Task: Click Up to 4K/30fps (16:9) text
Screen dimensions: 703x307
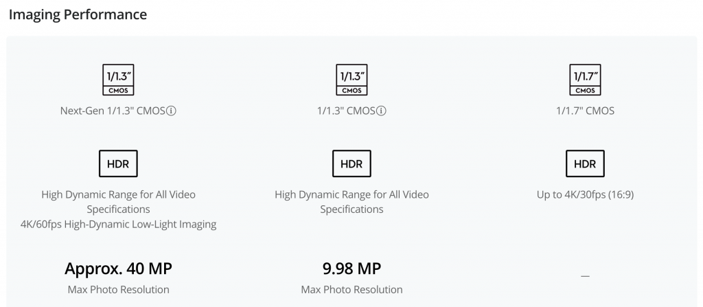Action: (x=585, y=195)
